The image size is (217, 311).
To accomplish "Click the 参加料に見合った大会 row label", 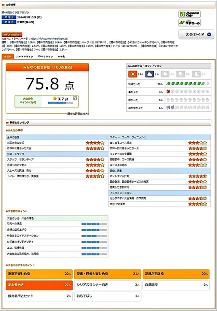I will point(19,148).
